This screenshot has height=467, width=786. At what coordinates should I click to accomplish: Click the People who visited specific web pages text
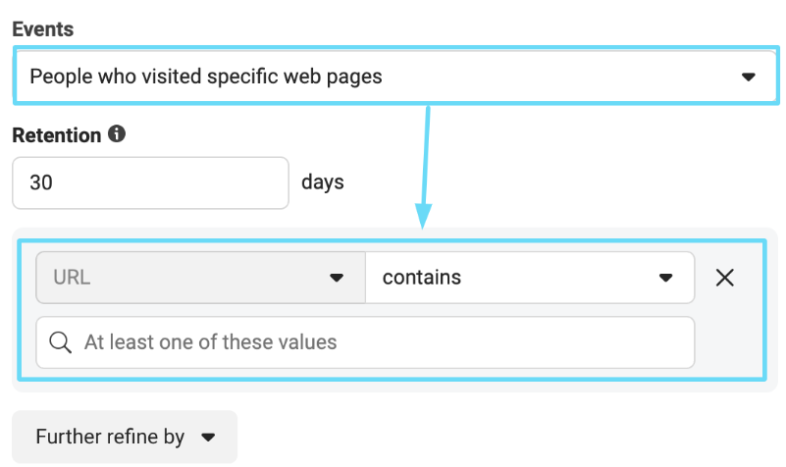pos(206,77)
